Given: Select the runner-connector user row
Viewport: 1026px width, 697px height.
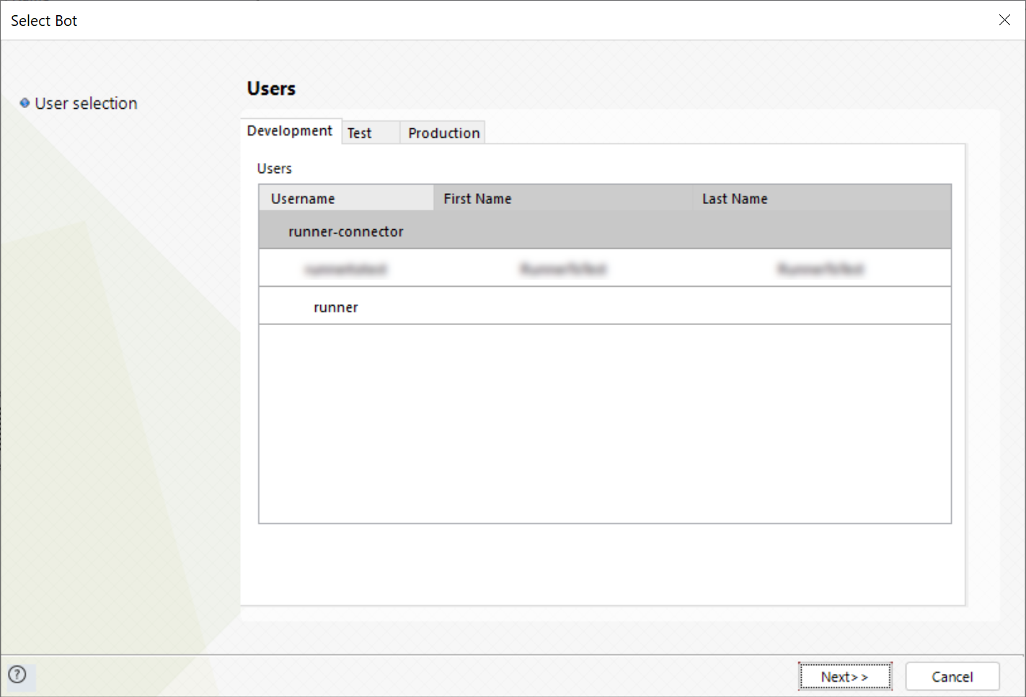Looking at the screenshot, I should (605, 231).
